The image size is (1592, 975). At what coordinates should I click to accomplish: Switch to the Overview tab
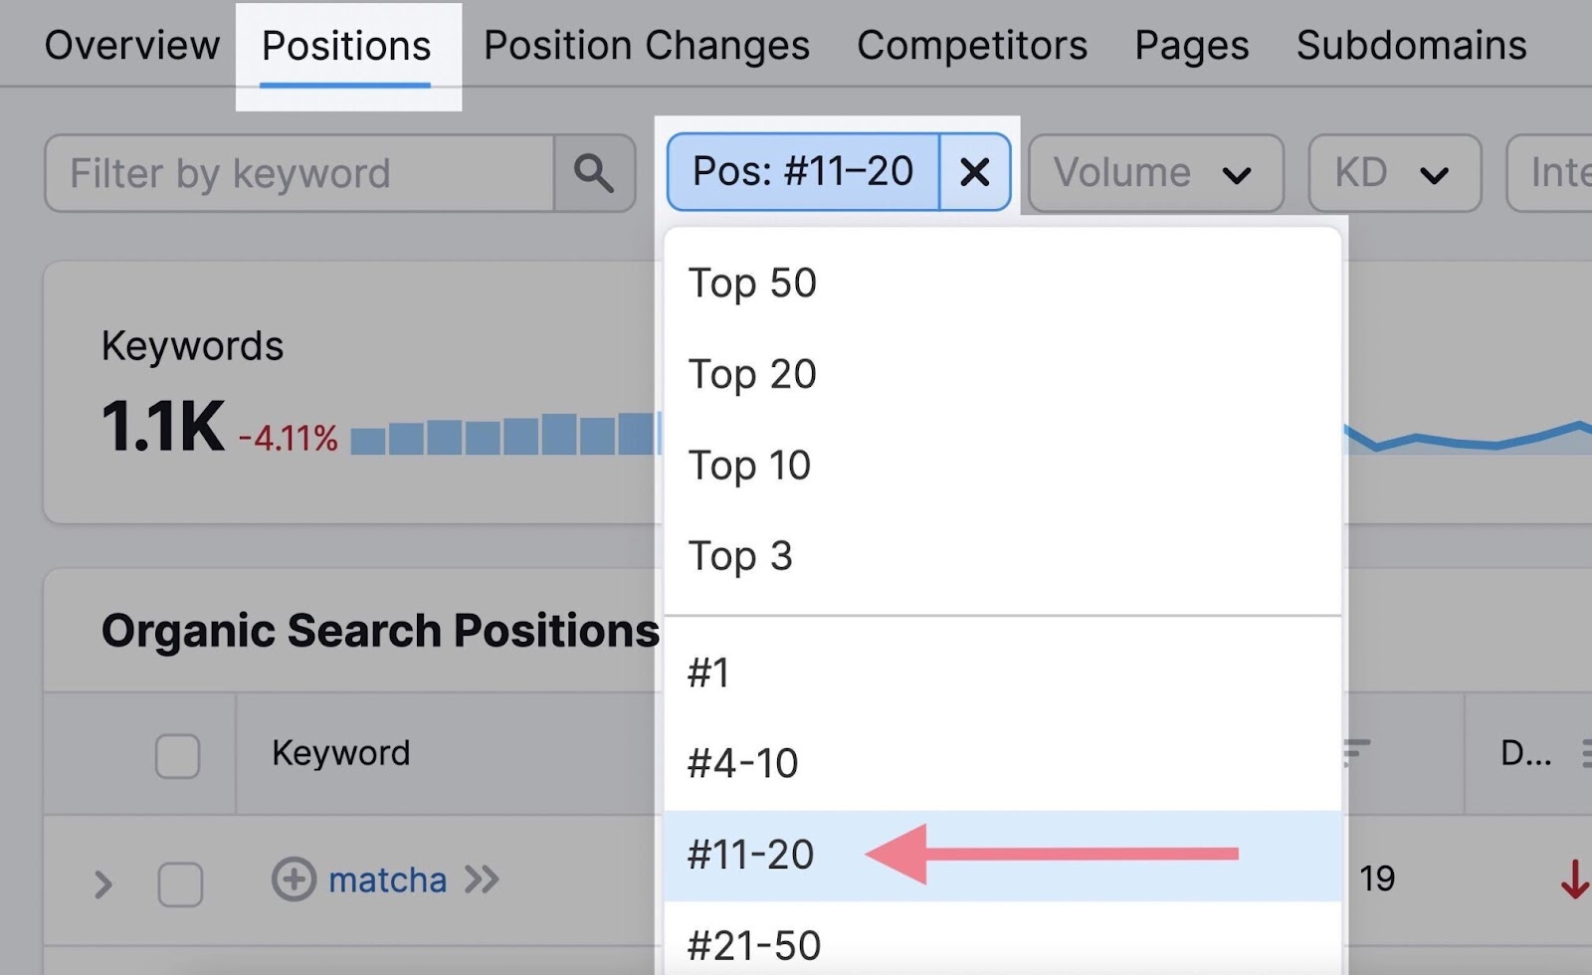click(x=132, y=45)
